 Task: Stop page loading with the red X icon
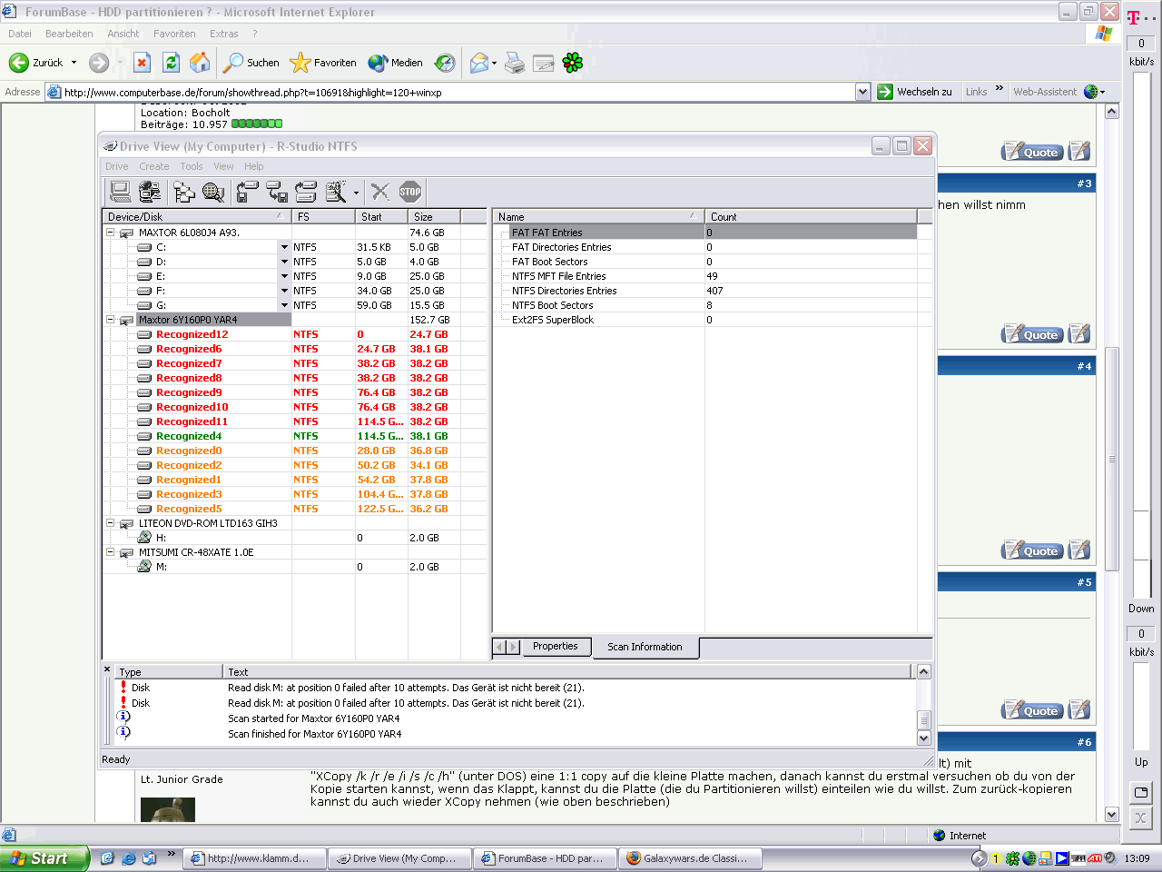(x=142, y=63)
